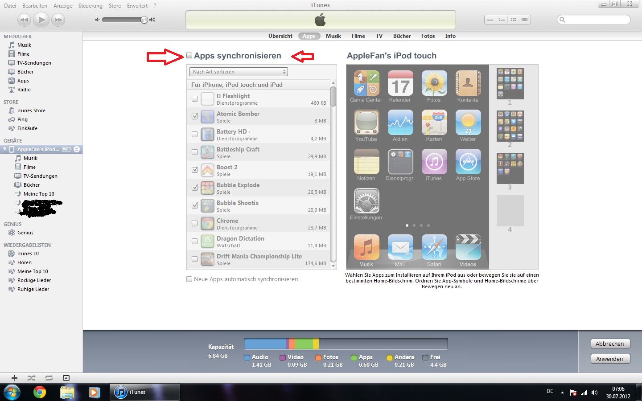Select the Mail dock icon

tap(400, 247)
